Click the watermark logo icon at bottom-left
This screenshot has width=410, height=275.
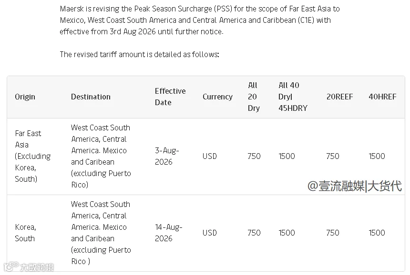pos(11,266)
